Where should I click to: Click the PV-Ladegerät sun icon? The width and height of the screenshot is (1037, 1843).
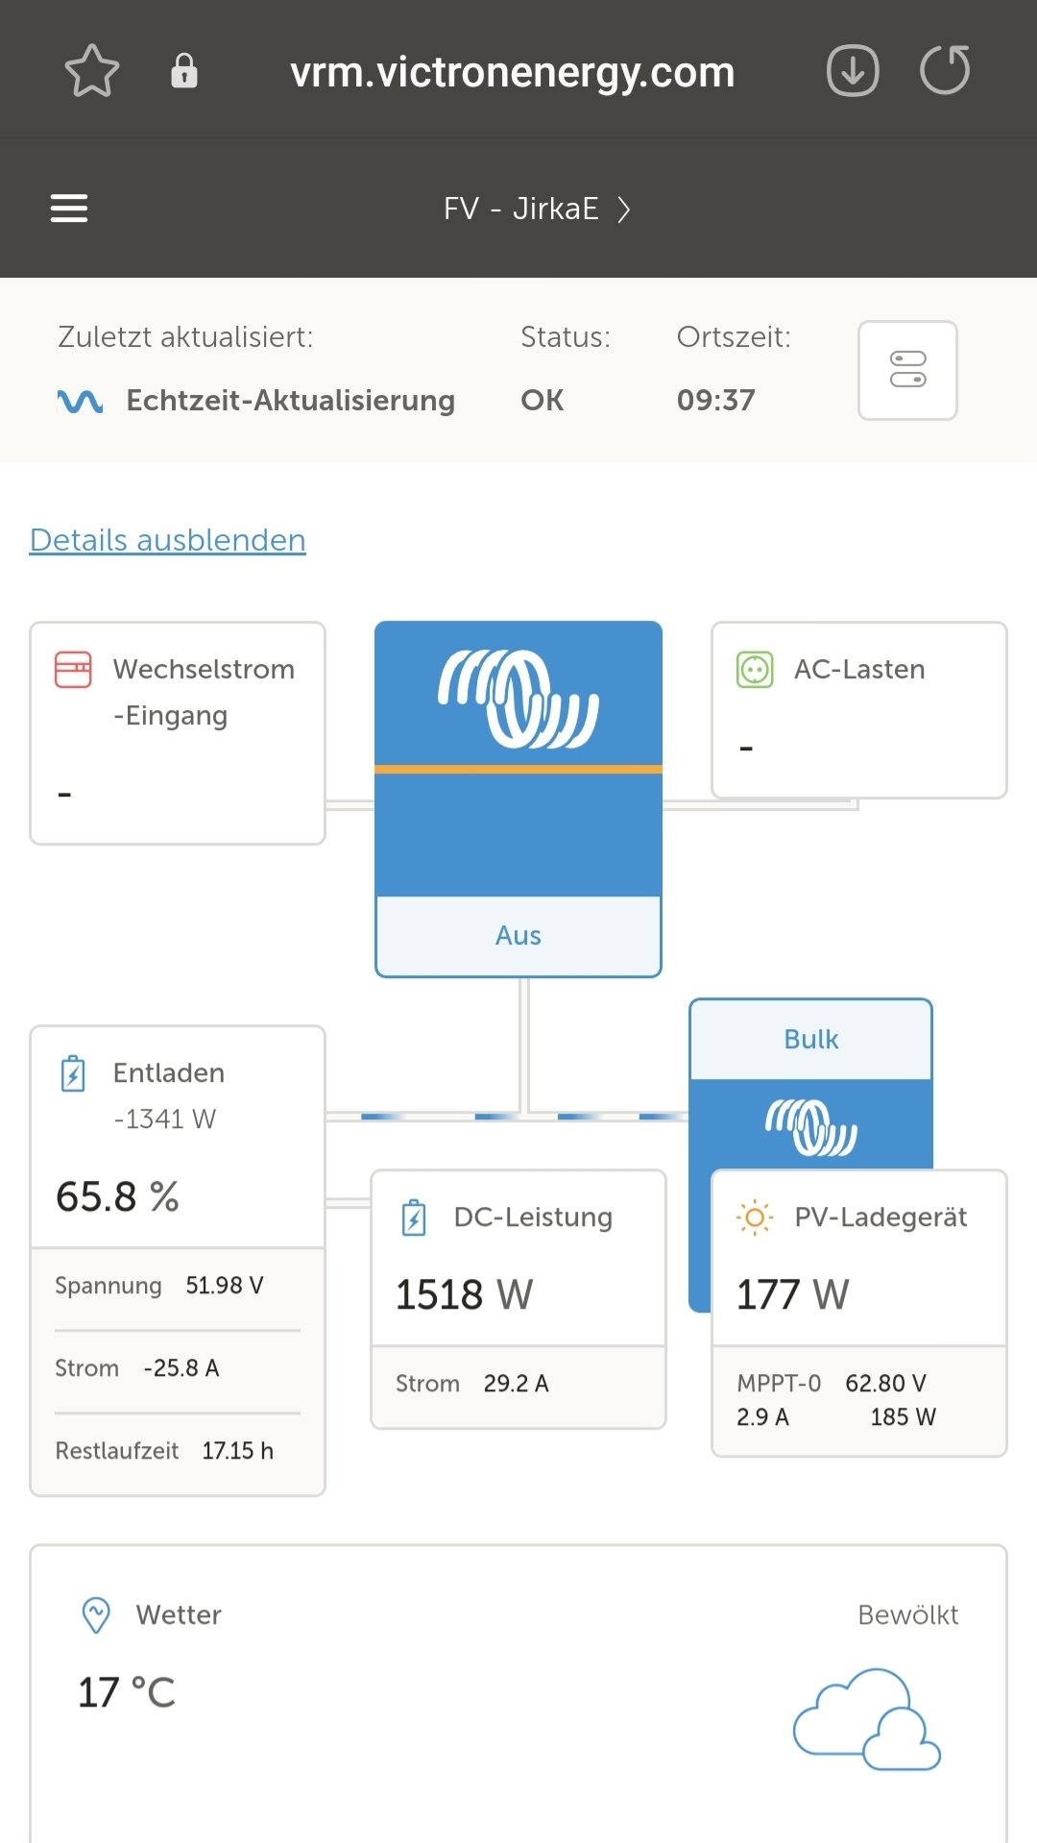coord(755,1217)
